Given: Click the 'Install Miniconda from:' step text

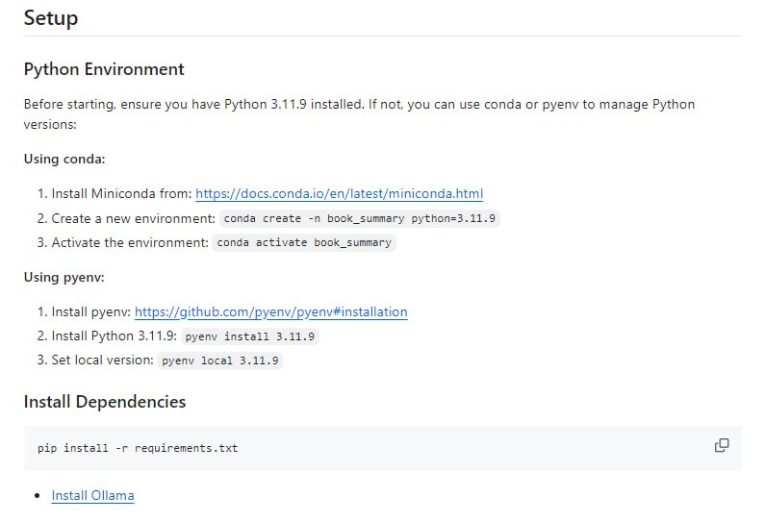Looking at the screenshot, I should pyautogui.click(x=121, y=193).
